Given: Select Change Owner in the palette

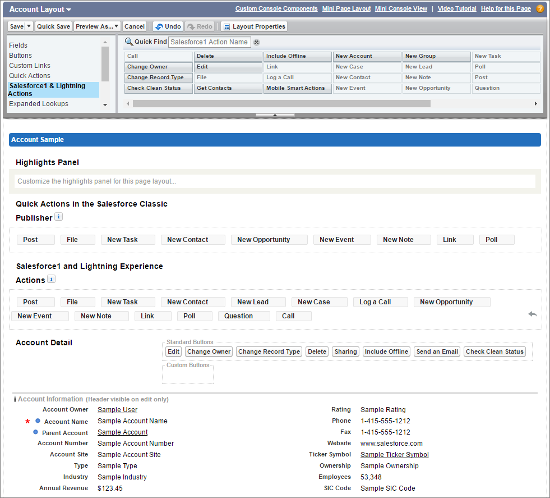Looking at the screenshot, I should click(159, 67).
